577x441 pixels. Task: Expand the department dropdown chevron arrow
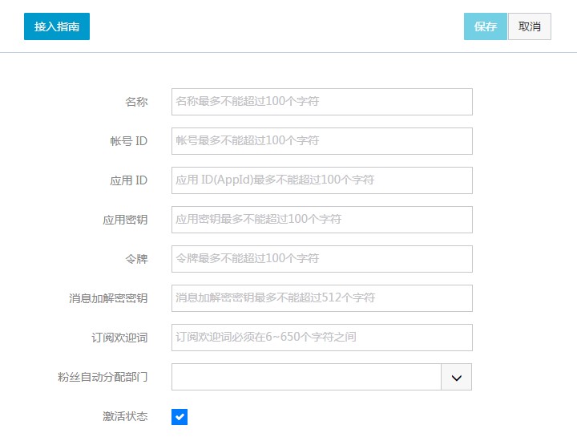click(457, 377)
